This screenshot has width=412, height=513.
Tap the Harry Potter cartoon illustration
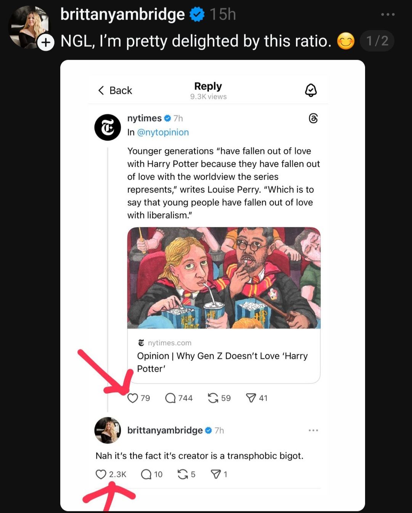click(x=224, y=278)
